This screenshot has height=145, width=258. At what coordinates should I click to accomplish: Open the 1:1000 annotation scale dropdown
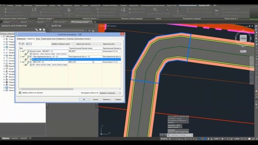(217, 139)
